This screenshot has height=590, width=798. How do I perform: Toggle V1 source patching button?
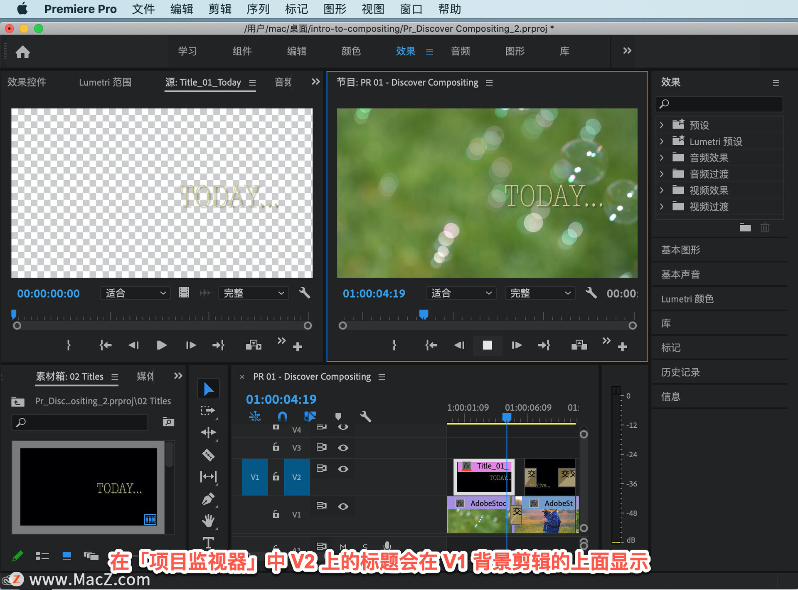[x=255, y=477]
